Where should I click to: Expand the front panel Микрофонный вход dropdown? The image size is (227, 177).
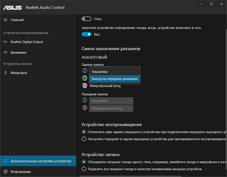tap(111, 108)
